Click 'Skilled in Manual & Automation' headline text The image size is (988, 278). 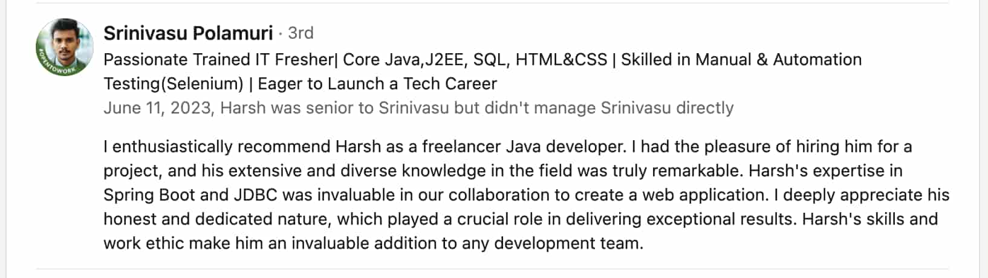coord(741,60)
